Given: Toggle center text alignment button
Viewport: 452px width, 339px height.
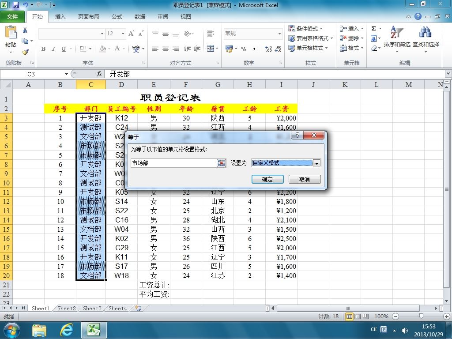Looking at the screenshot, I should pos(166,49).
